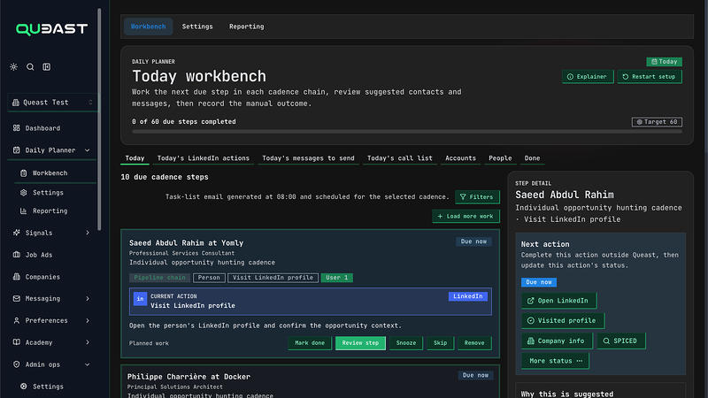Click the LinkedIn 'in' icon in current action
This screenshot has width=708, height=398.
pyautogui.click(x=140, y=299)
